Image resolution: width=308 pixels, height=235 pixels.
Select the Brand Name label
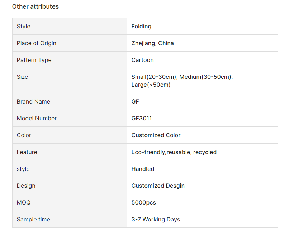pyautogui.click(x=33, y=101)
